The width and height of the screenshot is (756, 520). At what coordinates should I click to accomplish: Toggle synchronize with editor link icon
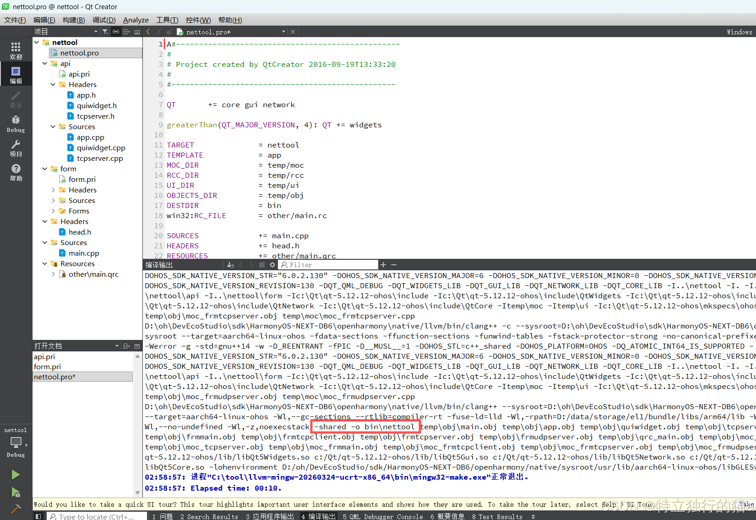pos(116,32)
